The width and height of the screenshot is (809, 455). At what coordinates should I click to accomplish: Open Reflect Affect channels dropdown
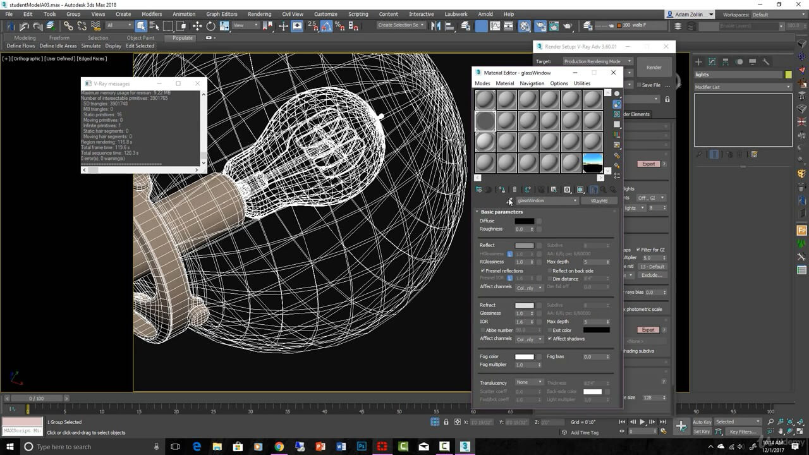[x=529, y=288]
